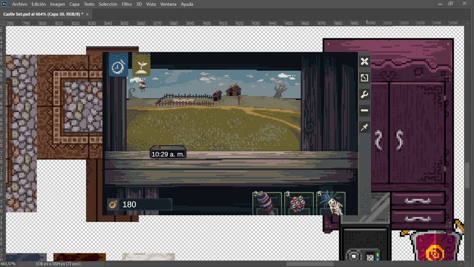Click the gold coin icon beside 180

(x=113, y=204)
